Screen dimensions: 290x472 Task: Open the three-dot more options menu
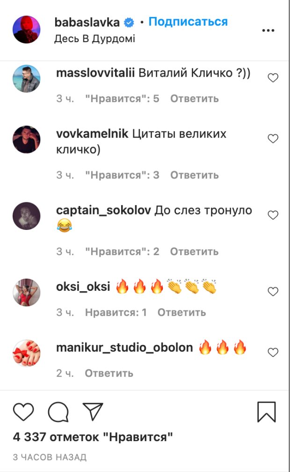point(268,30)
